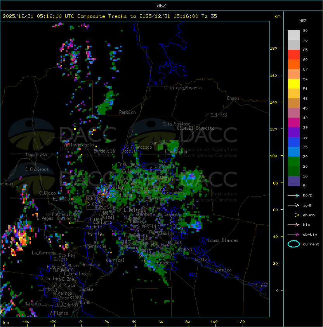The width and height of the screenshot is (323, 327).
Task: Click the 'Carrizal' place label
Action: tap(115, 260)
